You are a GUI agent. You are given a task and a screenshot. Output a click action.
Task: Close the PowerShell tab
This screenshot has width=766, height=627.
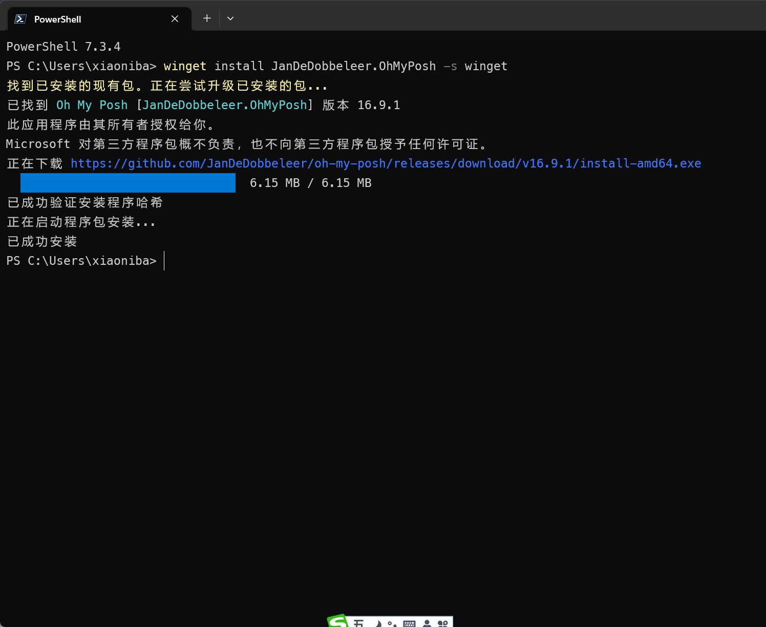[x=175, y=19]
